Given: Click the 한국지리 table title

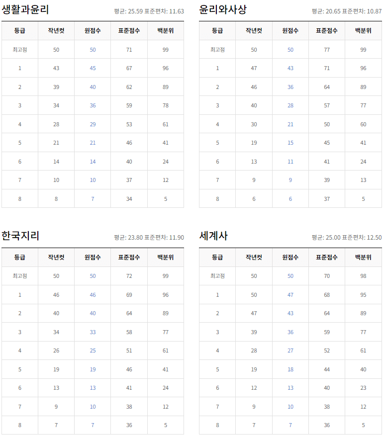Looking at the screenshot, I should tap(20, 236).
